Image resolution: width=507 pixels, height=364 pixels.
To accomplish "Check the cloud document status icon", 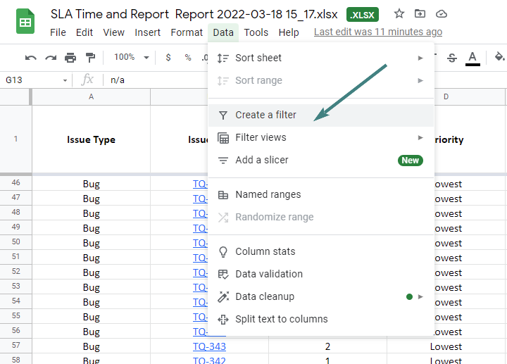I will point(442,14).
